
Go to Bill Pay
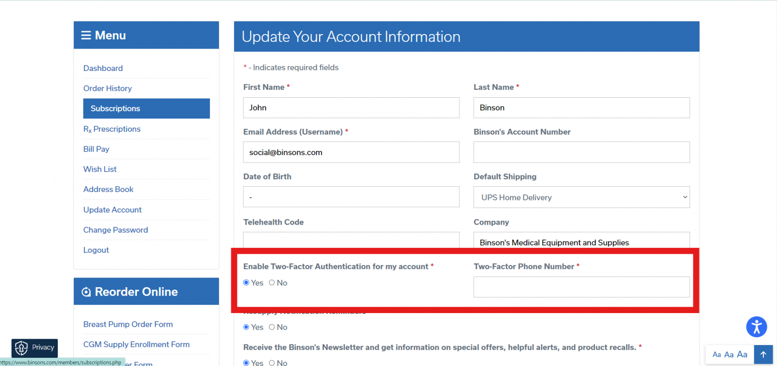point(96,149)
